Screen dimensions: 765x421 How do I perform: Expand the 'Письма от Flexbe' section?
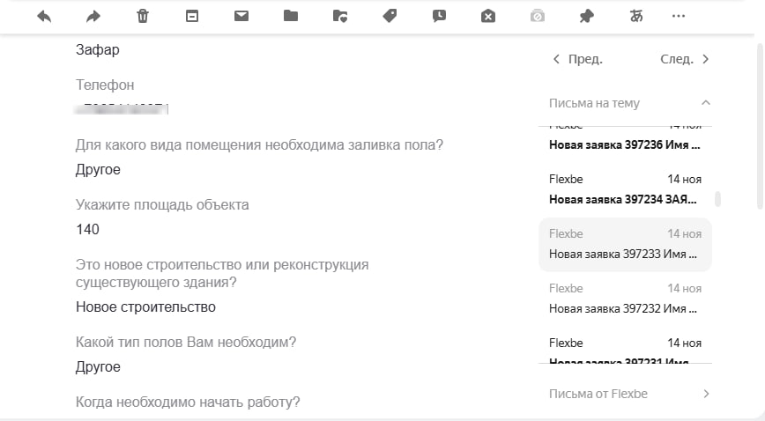tap(705, 394)
